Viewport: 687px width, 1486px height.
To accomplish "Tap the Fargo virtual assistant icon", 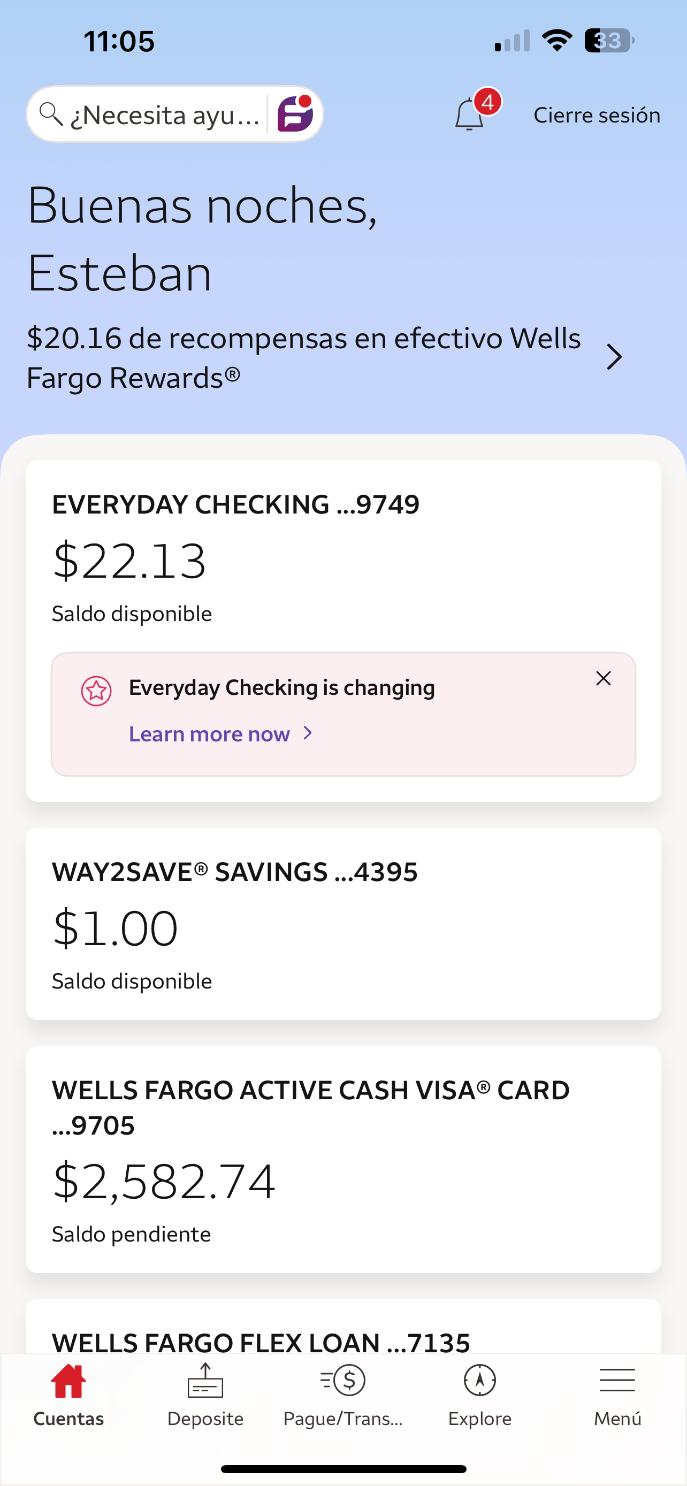I will coord(295,113).
